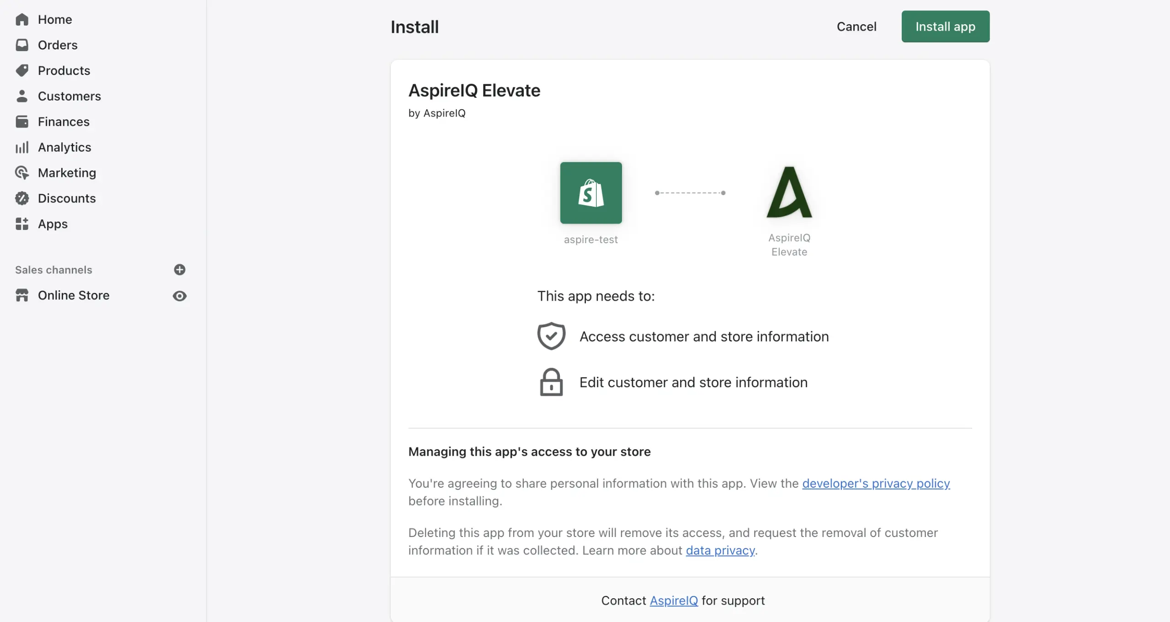
Task: Click the AspireIQ Elevate logo
Action: (789, 192)
